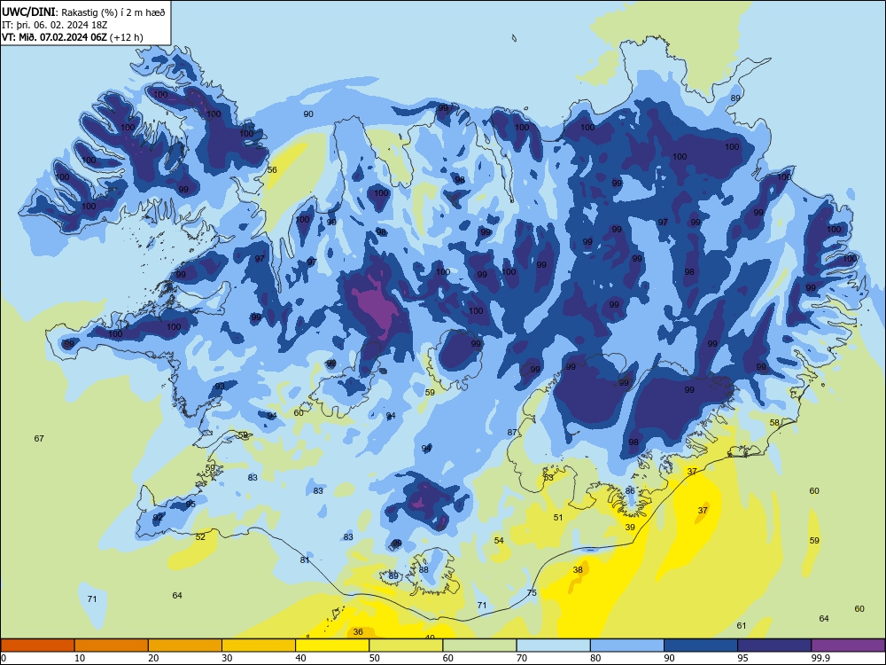Viewport: 886px width, 665px height.
Task: Select the 30–40 amber legend swatch
Action: point(259,645)
